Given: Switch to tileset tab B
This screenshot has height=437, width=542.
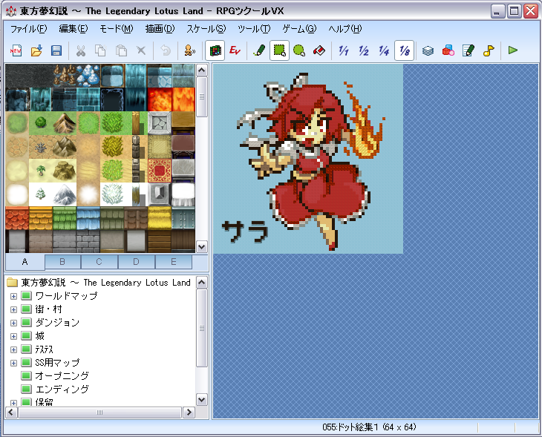Looking at the screenshot, I should pos(62,262).
